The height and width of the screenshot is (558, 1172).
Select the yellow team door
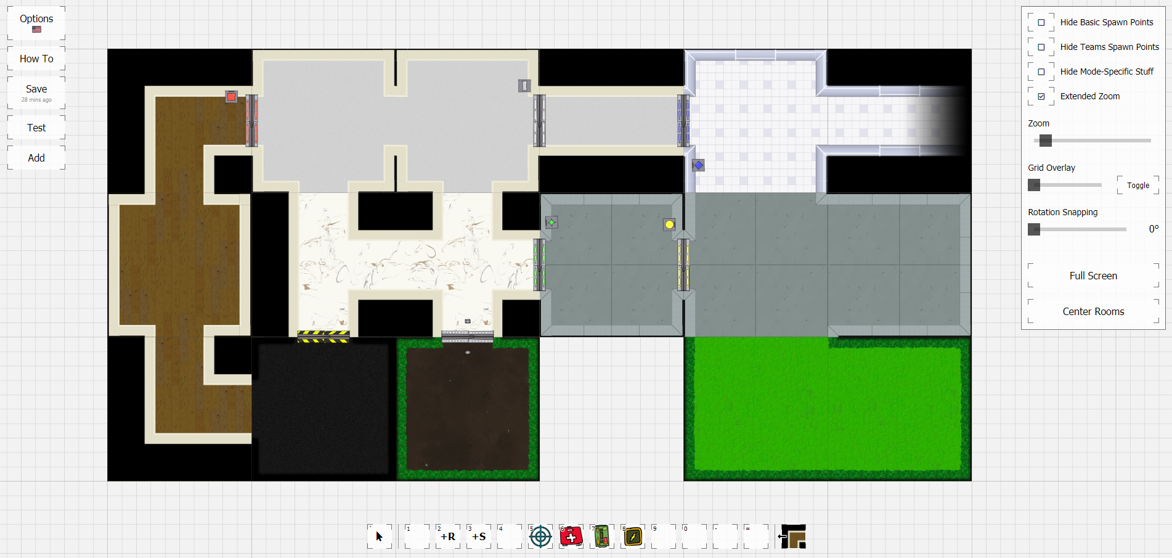point(683,265)
